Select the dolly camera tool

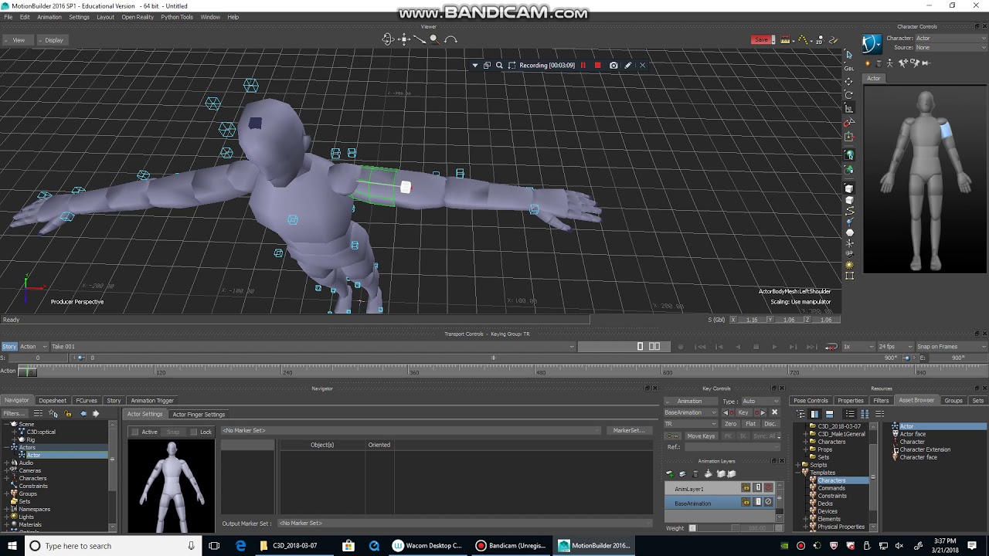(420, 39)
